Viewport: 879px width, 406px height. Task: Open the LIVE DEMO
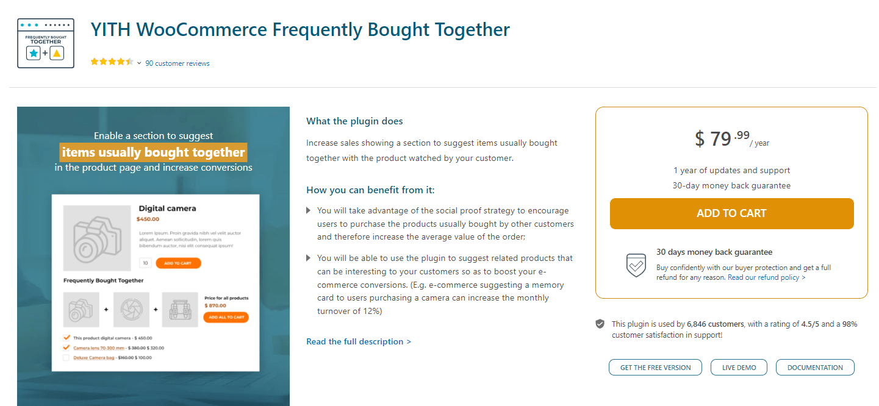click(x=739, y=367)
